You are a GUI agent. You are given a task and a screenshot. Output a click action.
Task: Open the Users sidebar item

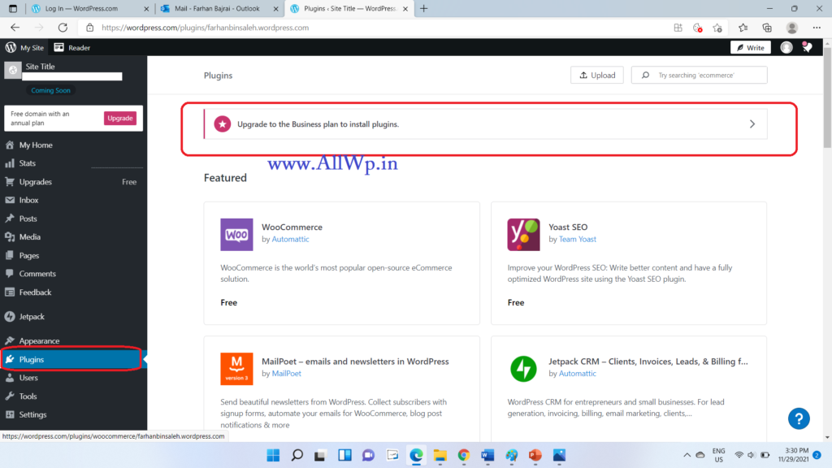tap(73, 378)
